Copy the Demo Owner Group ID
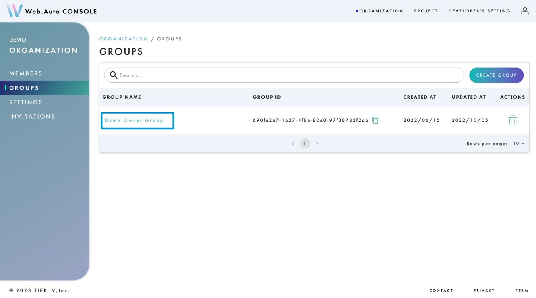The width and height of the screenshot is (536, 298). tap(375, 120)
